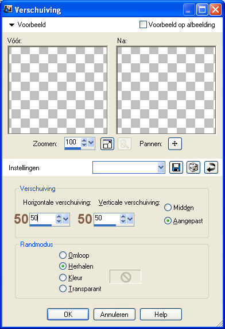Collapse the Voorbeeld preview section
The width and height of the screenshot is (225, 329).
[11, 25]
